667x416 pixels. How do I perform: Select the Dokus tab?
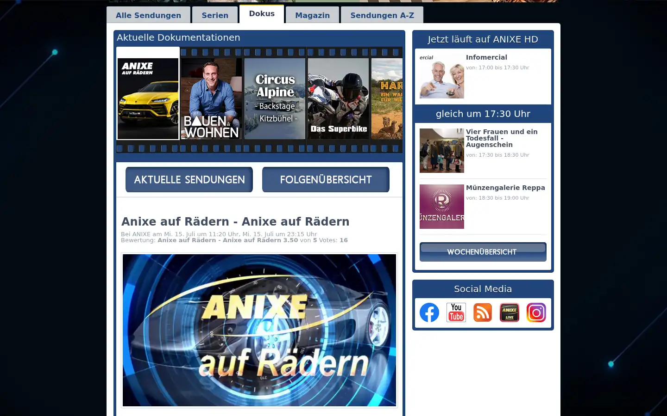(x=262, y=14)
